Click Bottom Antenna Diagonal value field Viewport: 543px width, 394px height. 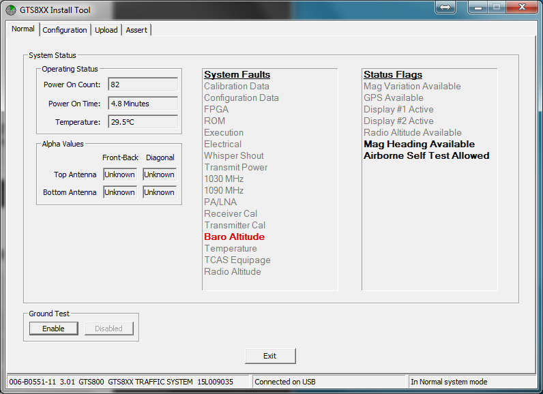(160, 192)
